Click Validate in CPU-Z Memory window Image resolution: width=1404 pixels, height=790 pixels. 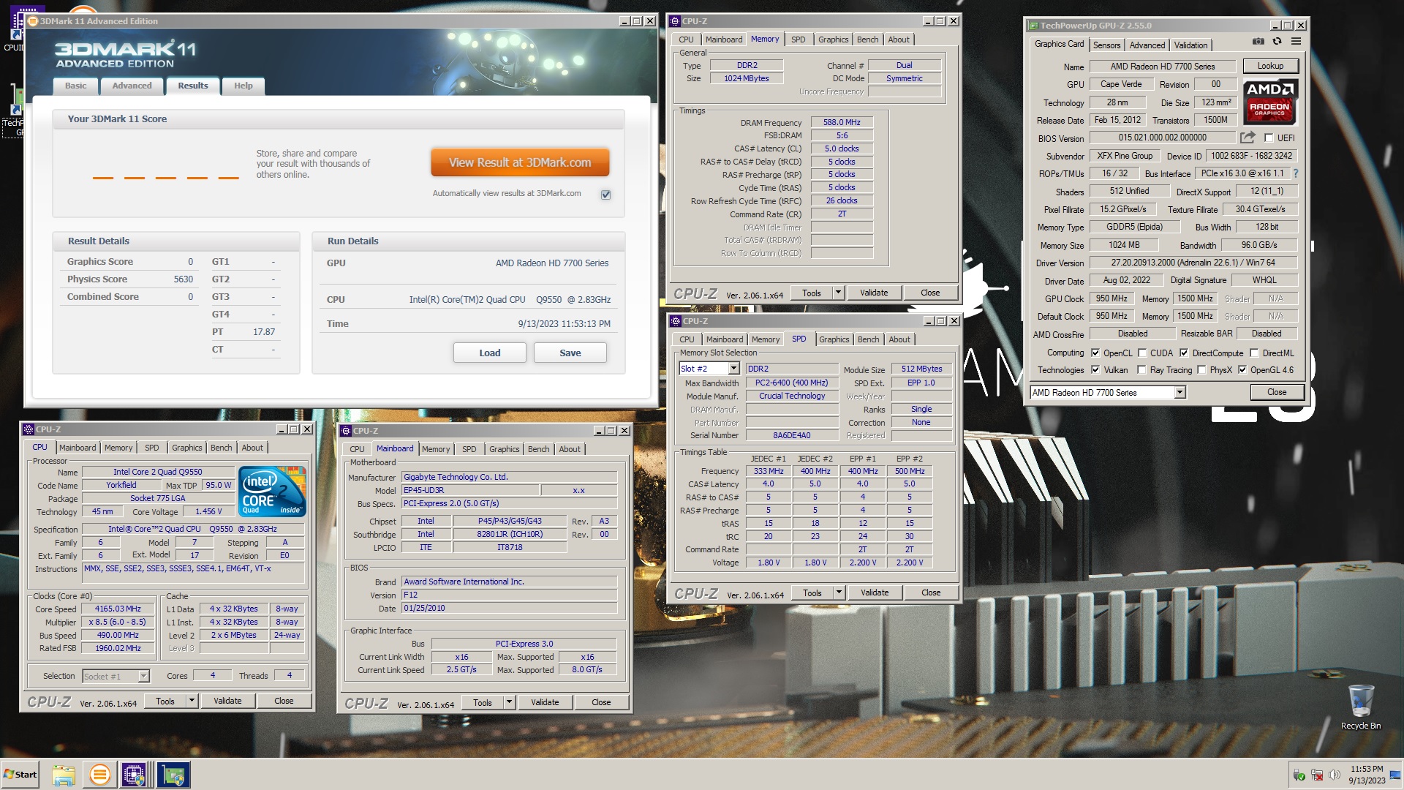(873, 293)
